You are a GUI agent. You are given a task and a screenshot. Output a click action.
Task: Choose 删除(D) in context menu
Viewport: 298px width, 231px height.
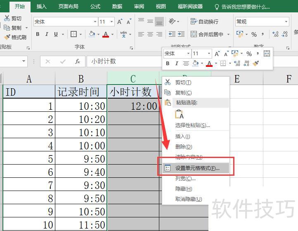coord(196,146)
